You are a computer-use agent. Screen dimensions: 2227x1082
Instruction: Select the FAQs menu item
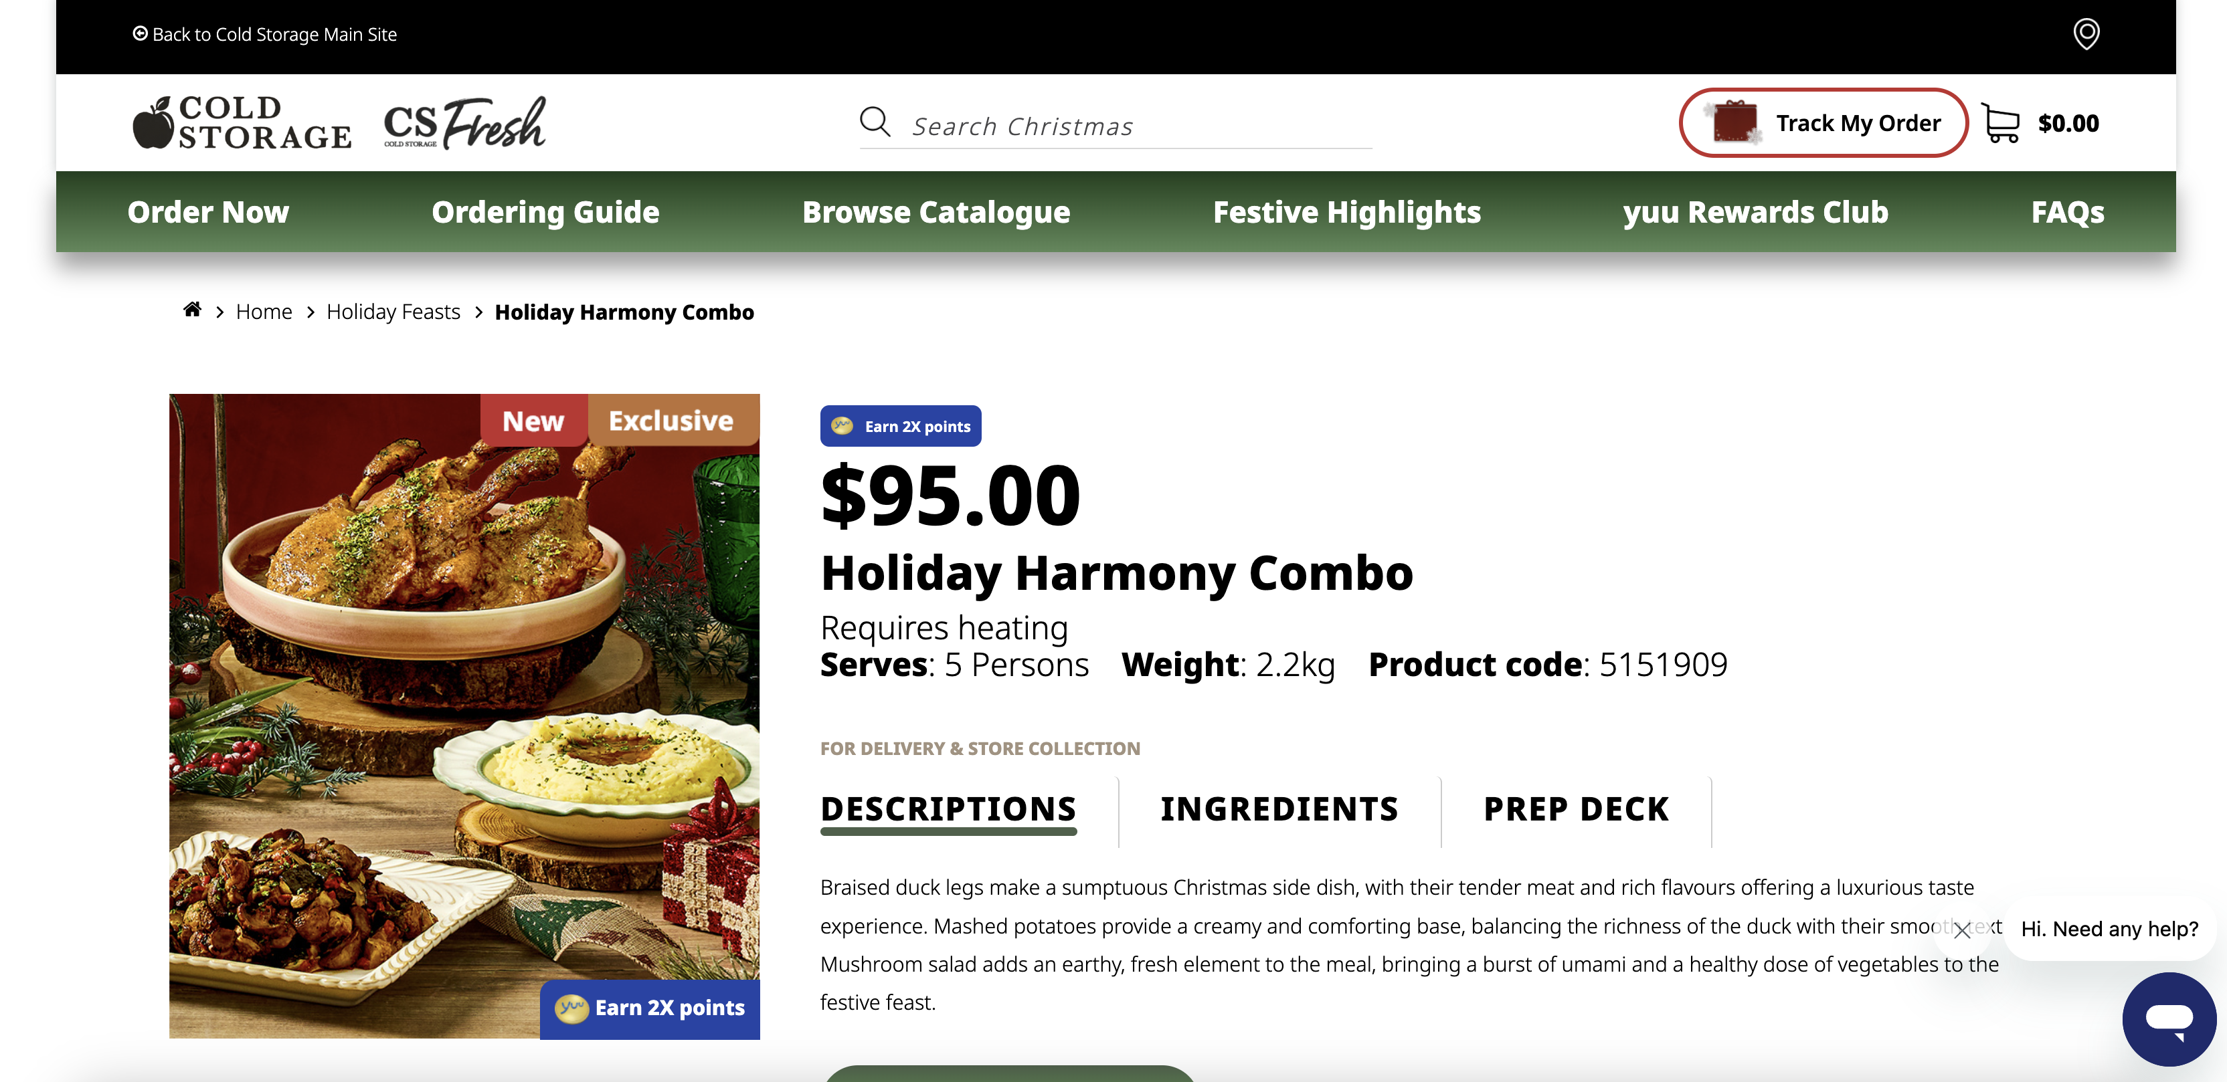2066,211
